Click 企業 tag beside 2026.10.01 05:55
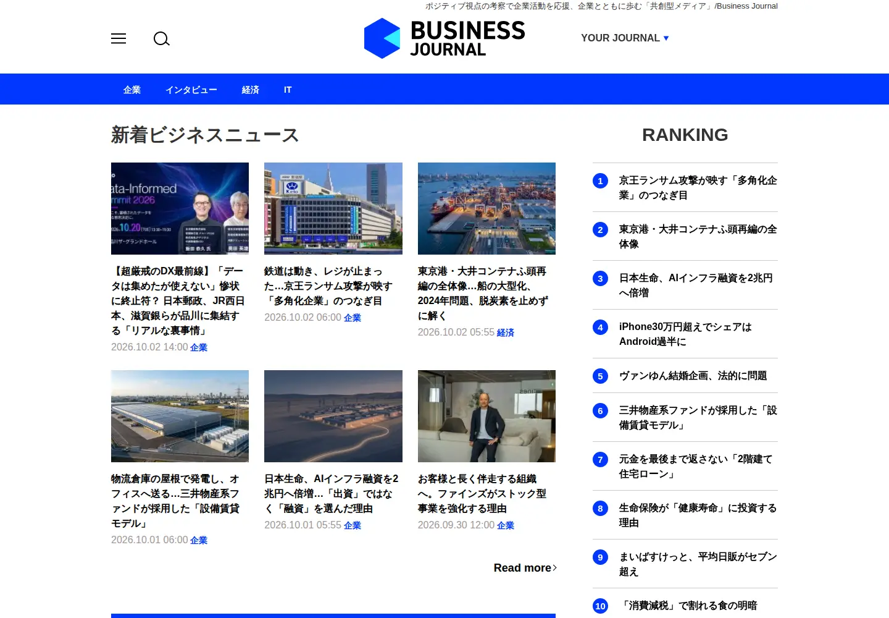The height and width of the screenshot is (618, 889). click(353, 525)
